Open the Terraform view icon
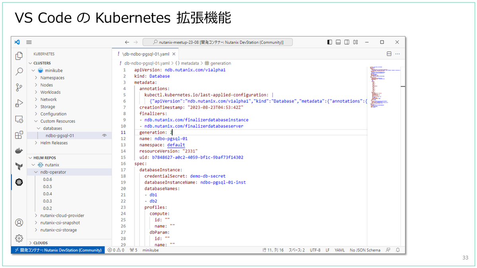This screenshot has width=477, height=268. [19, 166]
